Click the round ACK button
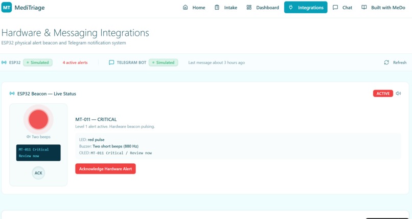The height and width of the screenshot is (219, 412). coord(38,173)
